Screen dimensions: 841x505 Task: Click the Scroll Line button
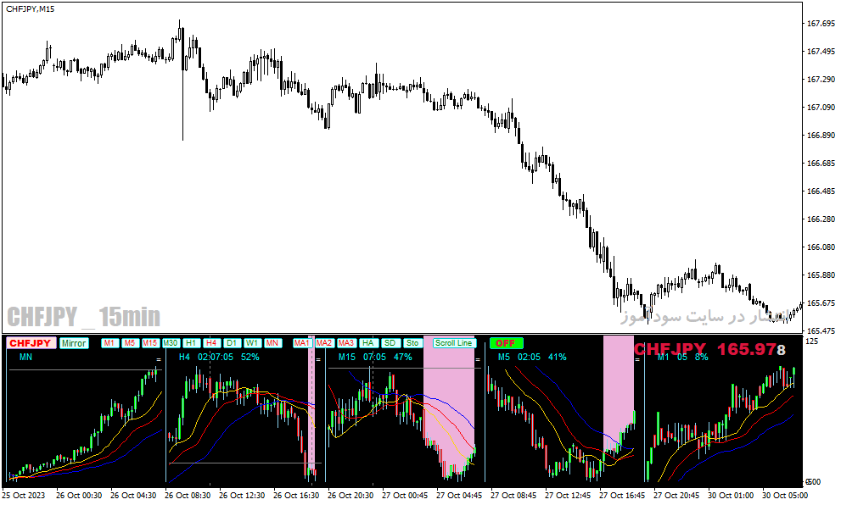[454, 343]
